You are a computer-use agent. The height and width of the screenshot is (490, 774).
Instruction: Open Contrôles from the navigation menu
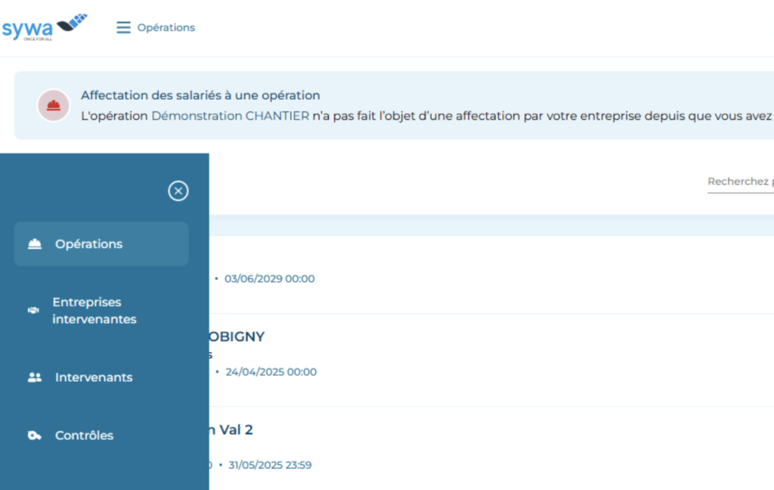pos(84,435)
